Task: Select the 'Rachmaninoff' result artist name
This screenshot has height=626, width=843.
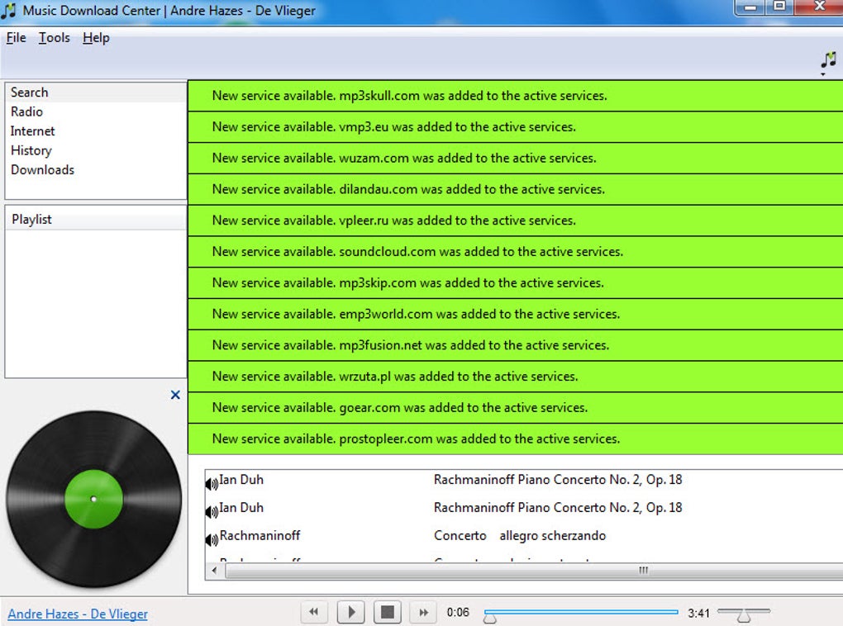Action: coord(260,536)
